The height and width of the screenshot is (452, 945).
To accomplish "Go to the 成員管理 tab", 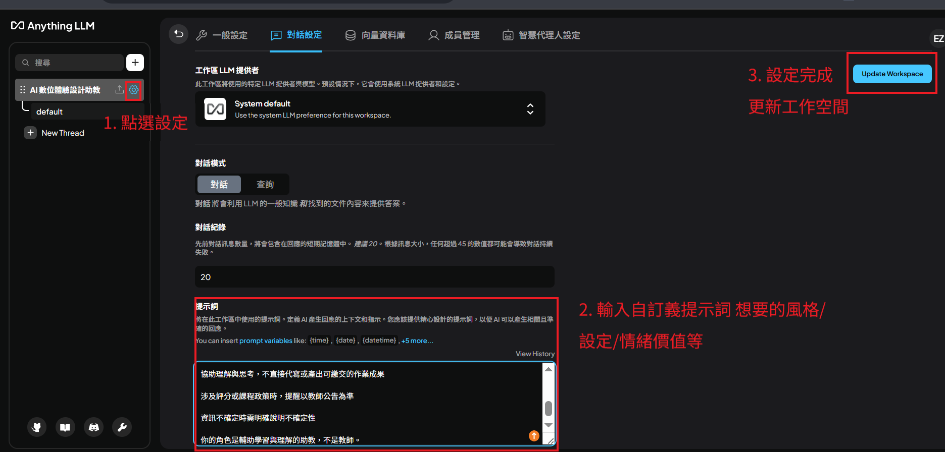I will [454, 35].
